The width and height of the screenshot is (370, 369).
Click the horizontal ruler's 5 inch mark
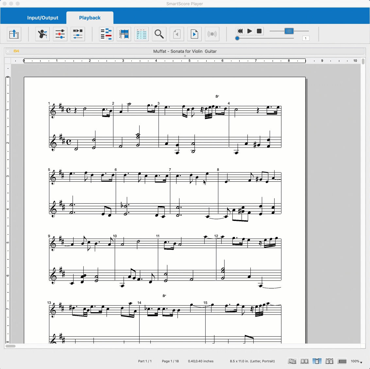pyautogui.click(x=189, y=61)
